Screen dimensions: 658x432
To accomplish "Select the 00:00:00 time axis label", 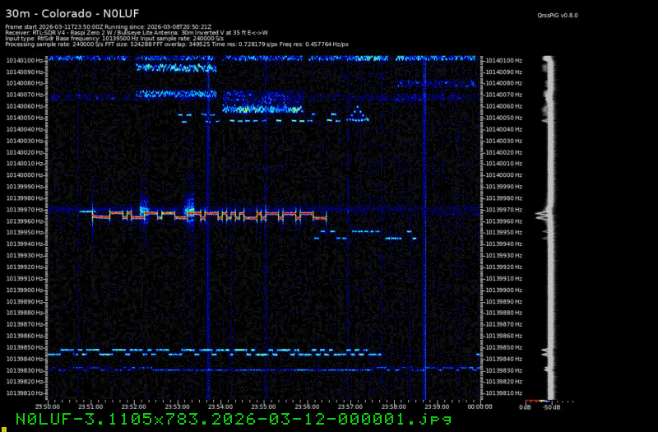I will click(480, 406).
